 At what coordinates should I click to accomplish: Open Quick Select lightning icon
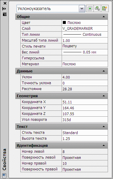coord(105,9)
